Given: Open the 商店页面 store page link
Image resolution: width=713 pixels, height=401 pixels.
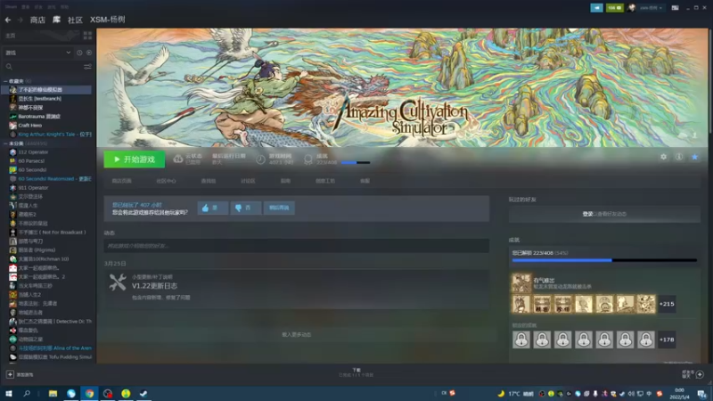Looking at the screenshot, I should click(122, 181).
